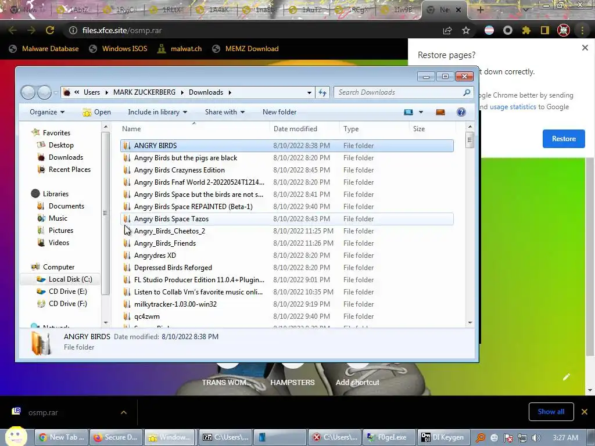Open Windows ISOS bookmark

click(118, 49)
